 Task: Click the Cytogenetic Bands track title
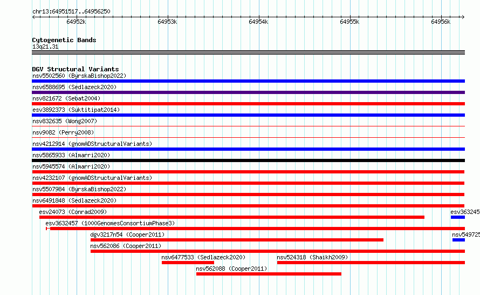pyautogui.click(x=64, y=40)
